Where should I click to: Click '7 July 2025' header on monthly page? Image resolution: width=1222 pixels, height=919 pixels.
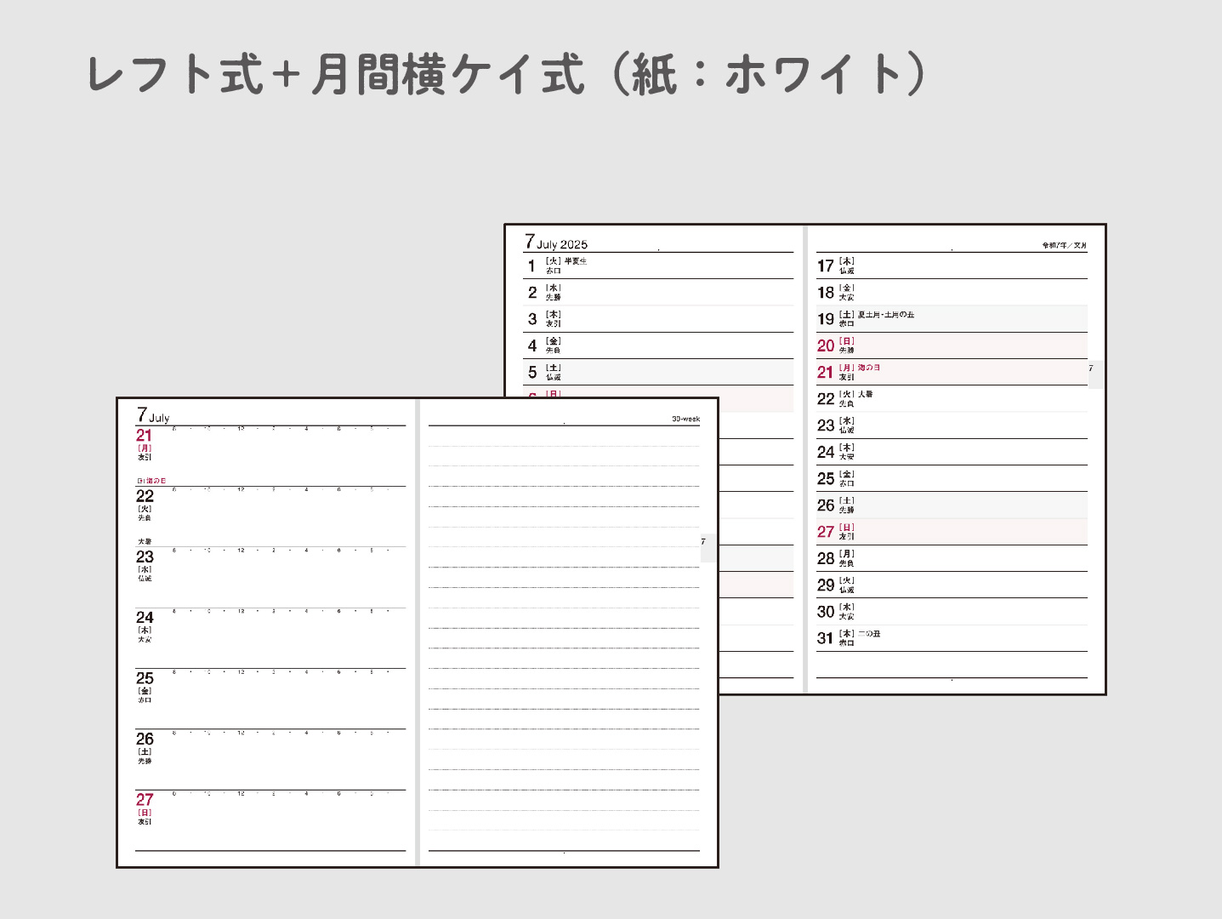point(555,242)
